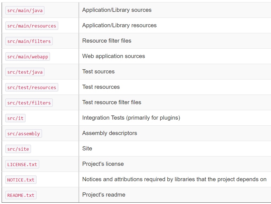Select the src/main/webapp code tag
Viewport: 271px width, 204px height.
28,57
